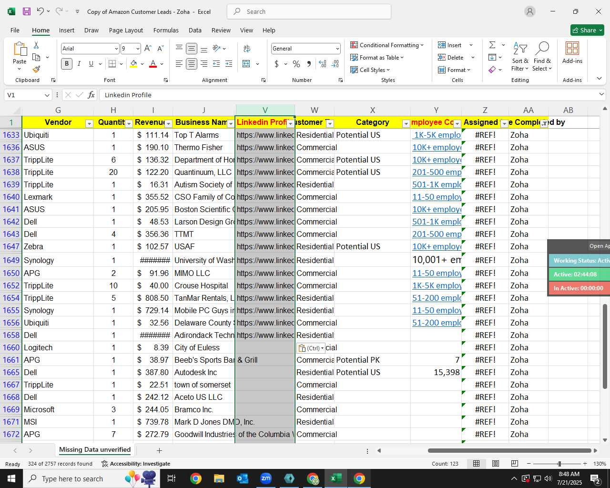Click the Increase Indent icon

tap(229, 64)
